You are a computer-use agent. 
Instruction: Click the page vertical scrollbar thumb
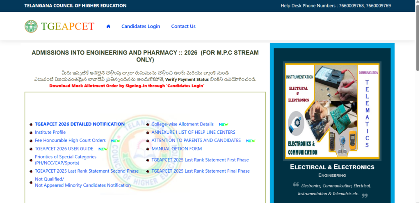point(417,37)
